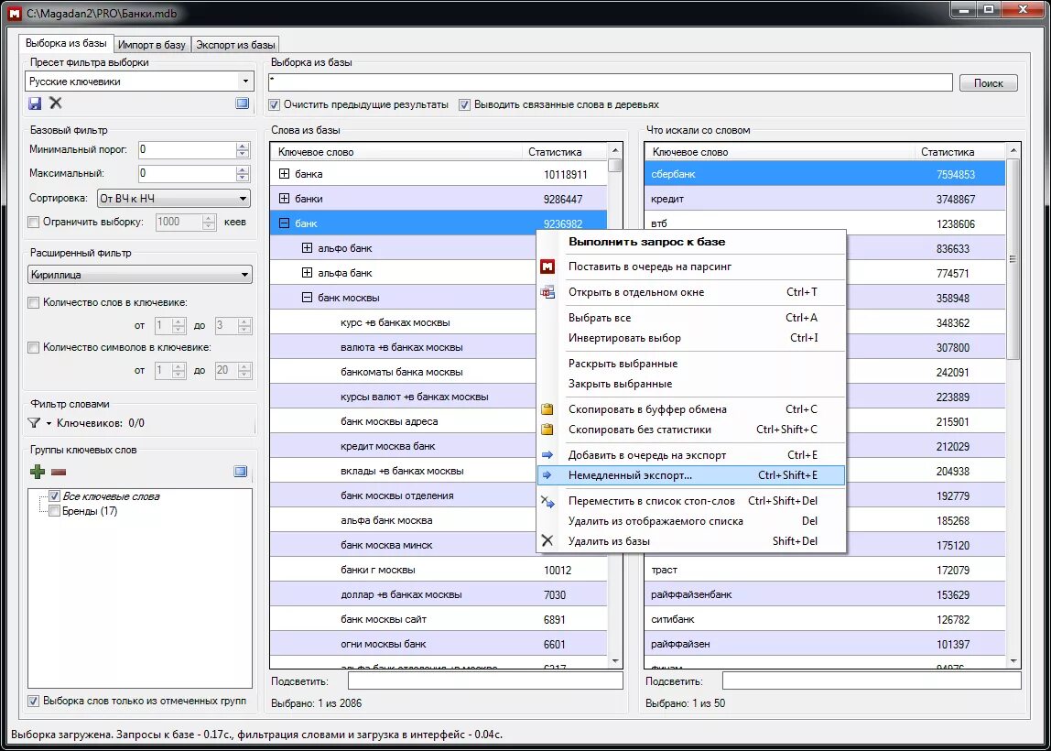Viewport: 1051px width, 751px height.
Task: Open groups list icon in keyword groups panel
Action: pyautogui.click(x=241, y=472)
